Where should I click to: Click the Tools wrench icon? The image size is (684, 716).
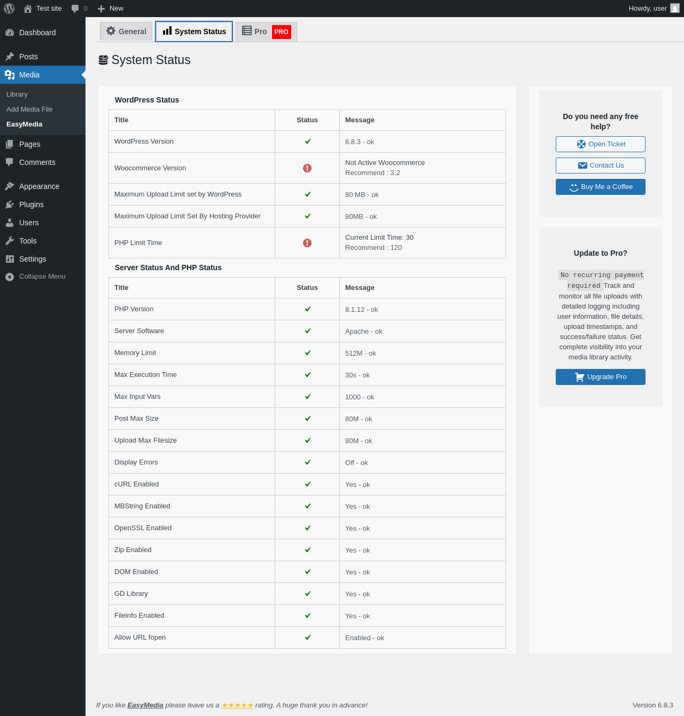[x=10, y=241]
